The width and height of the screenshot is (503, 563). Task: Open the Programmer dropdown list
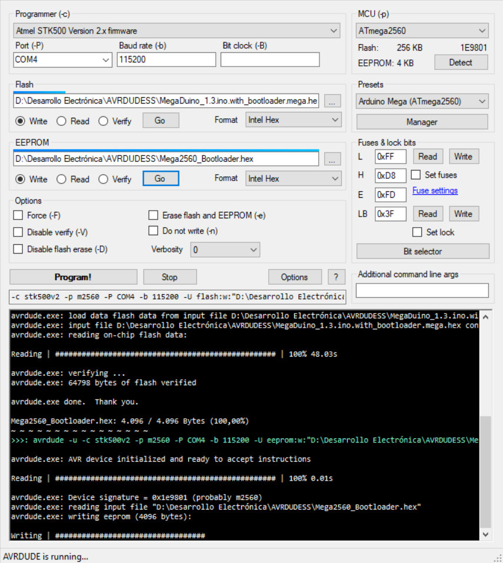tap(177, 31)
